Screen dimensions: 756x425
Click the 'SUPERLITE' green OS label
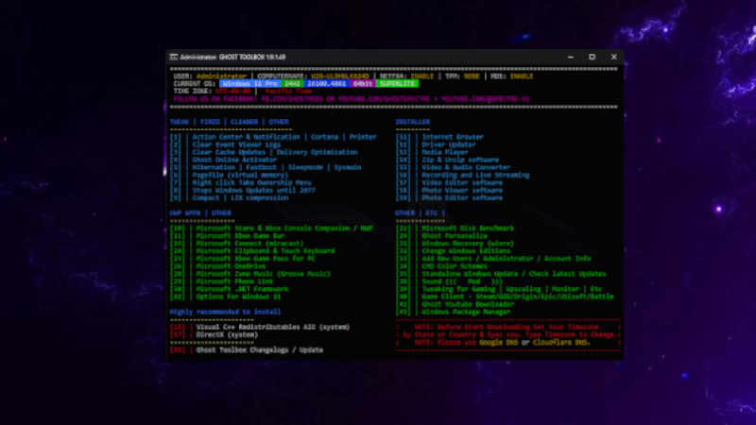click(397, 84)
